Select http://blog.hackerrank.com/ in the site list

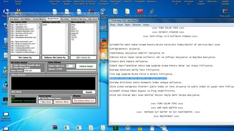pyautogui.click(x=22, y=41)
